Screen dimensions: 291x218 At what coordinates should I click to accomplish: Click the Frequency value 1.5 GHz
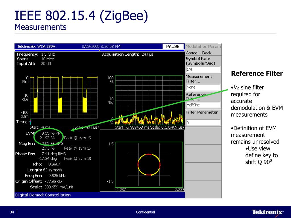point(48,54)
